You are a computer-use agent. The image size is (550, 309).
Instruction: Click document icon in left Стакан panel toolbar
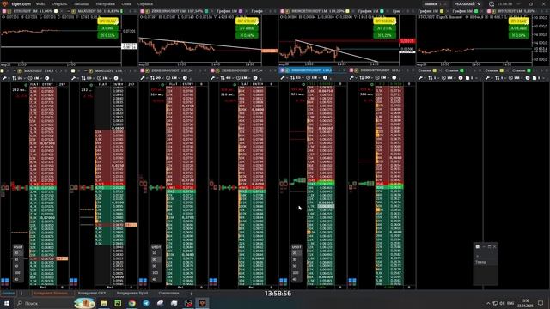(x=467, y=78)
